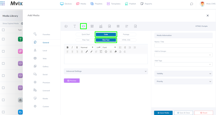
Task: Insert a bulleted list
Action: tap(120, 47)
